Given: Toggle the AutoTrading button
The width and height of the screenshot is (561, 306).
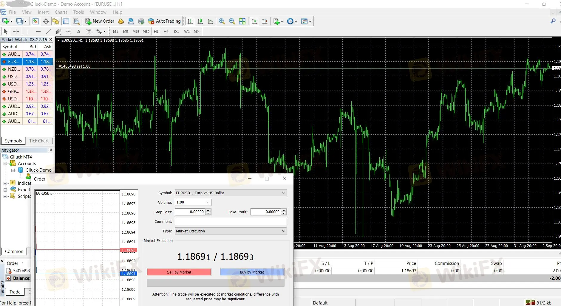Looking at the screenshot, I should [164, 21].
